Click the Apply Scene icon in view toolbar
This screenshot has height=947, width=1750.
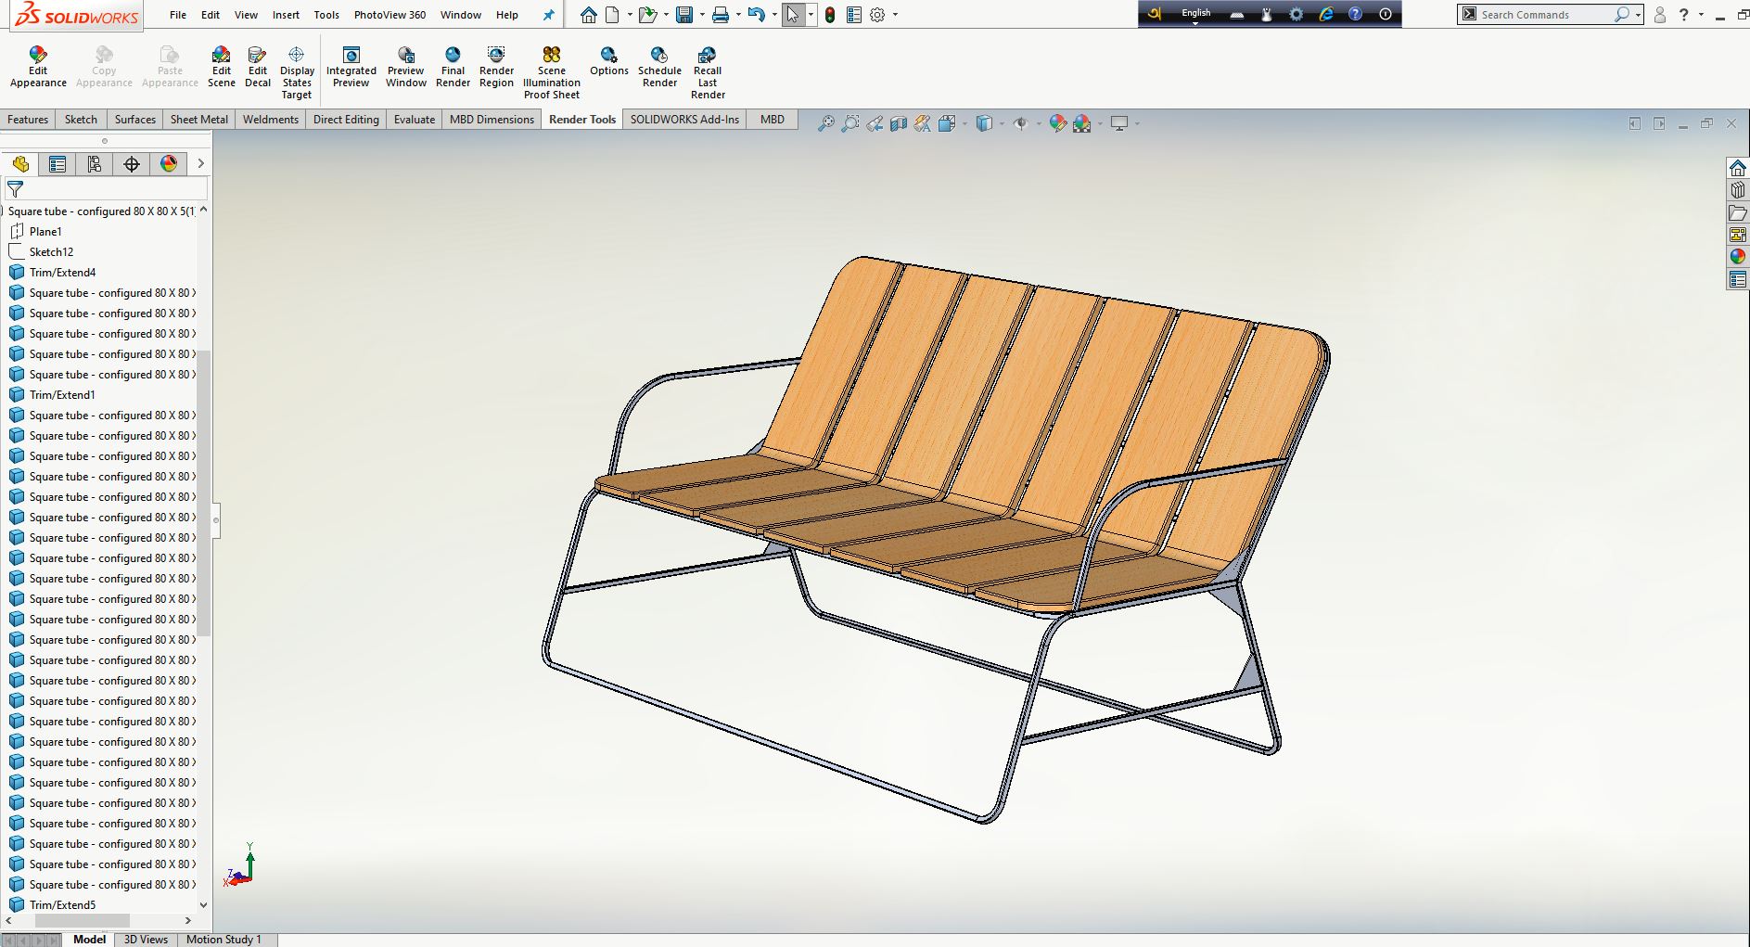click(x=1082, y=123)
